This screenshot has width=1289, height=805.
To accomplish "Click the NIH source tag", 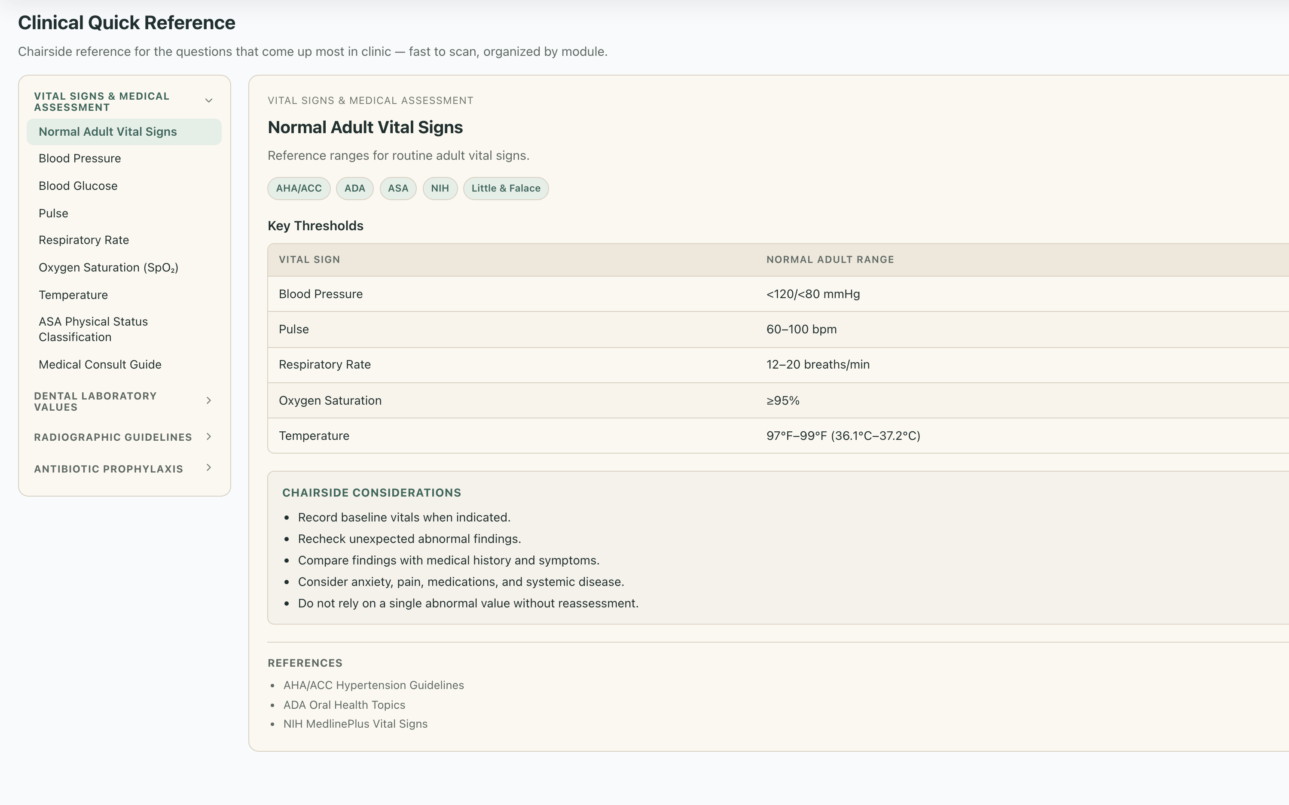I will pyautogui.click(x=440, y=189).
